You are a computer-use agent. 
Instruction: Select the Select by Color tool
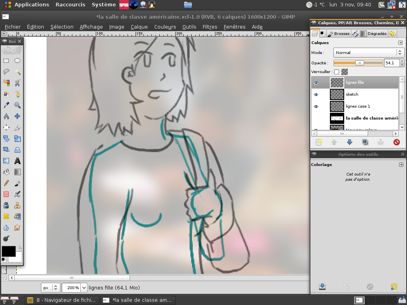click(x=6, y=83)
